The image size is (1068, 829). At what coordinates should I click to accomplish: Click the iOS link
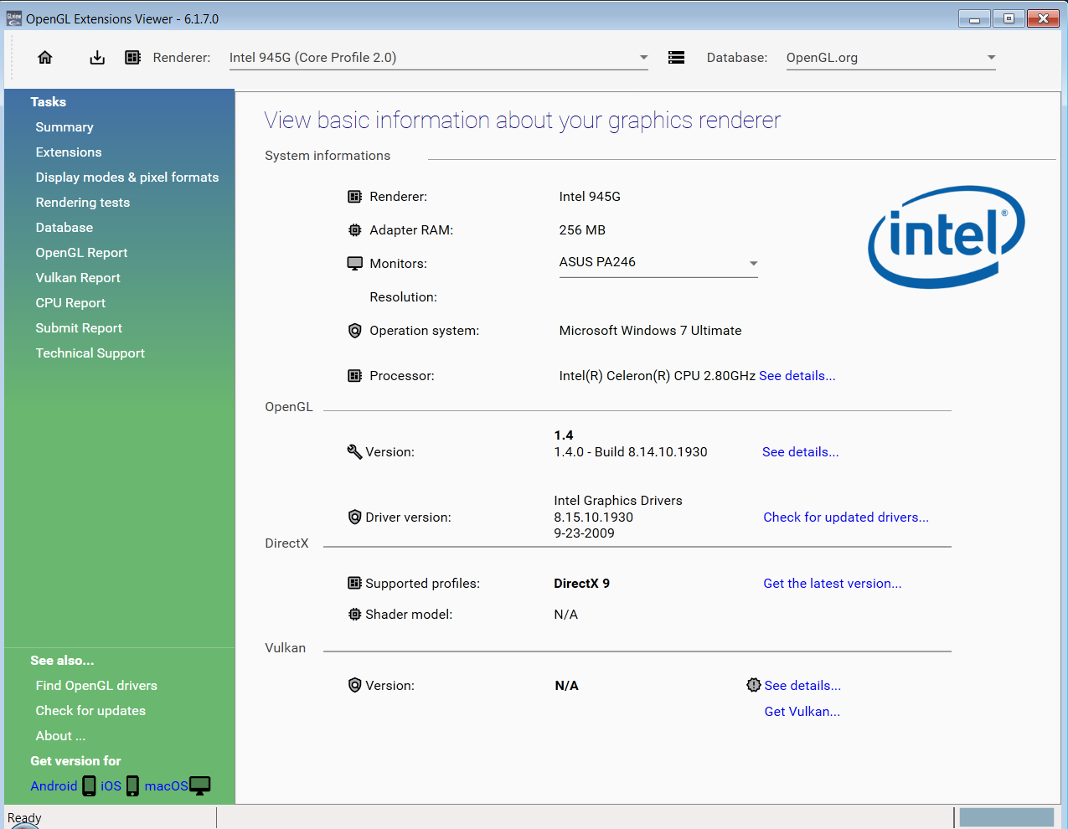coord(111,786)
